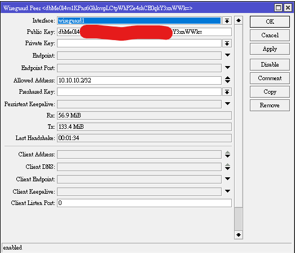
Task: Click into the Private Key field
Action: 139,43
